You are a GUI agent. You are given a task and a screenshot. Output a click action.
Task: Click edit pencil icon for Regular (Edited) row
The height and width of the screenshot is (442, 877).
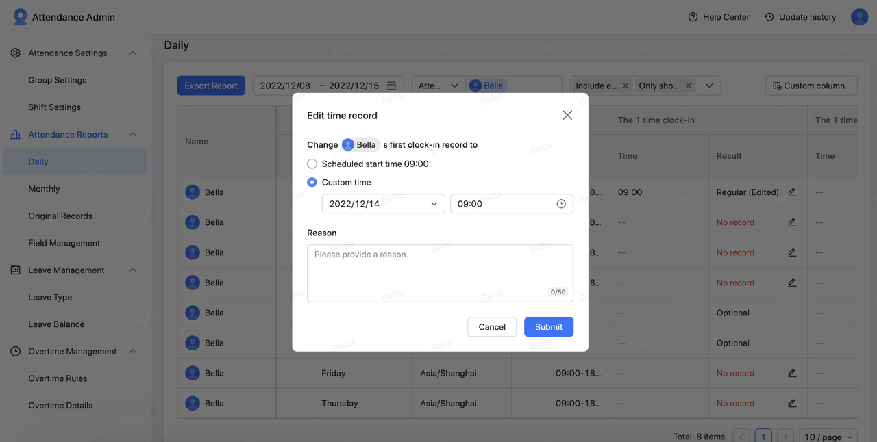pos(792,192)
